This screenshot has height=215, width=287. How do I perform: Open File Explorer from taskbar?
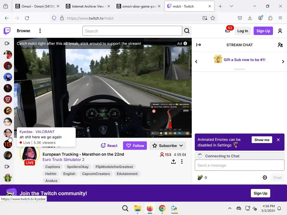click(x=137, y=208)
